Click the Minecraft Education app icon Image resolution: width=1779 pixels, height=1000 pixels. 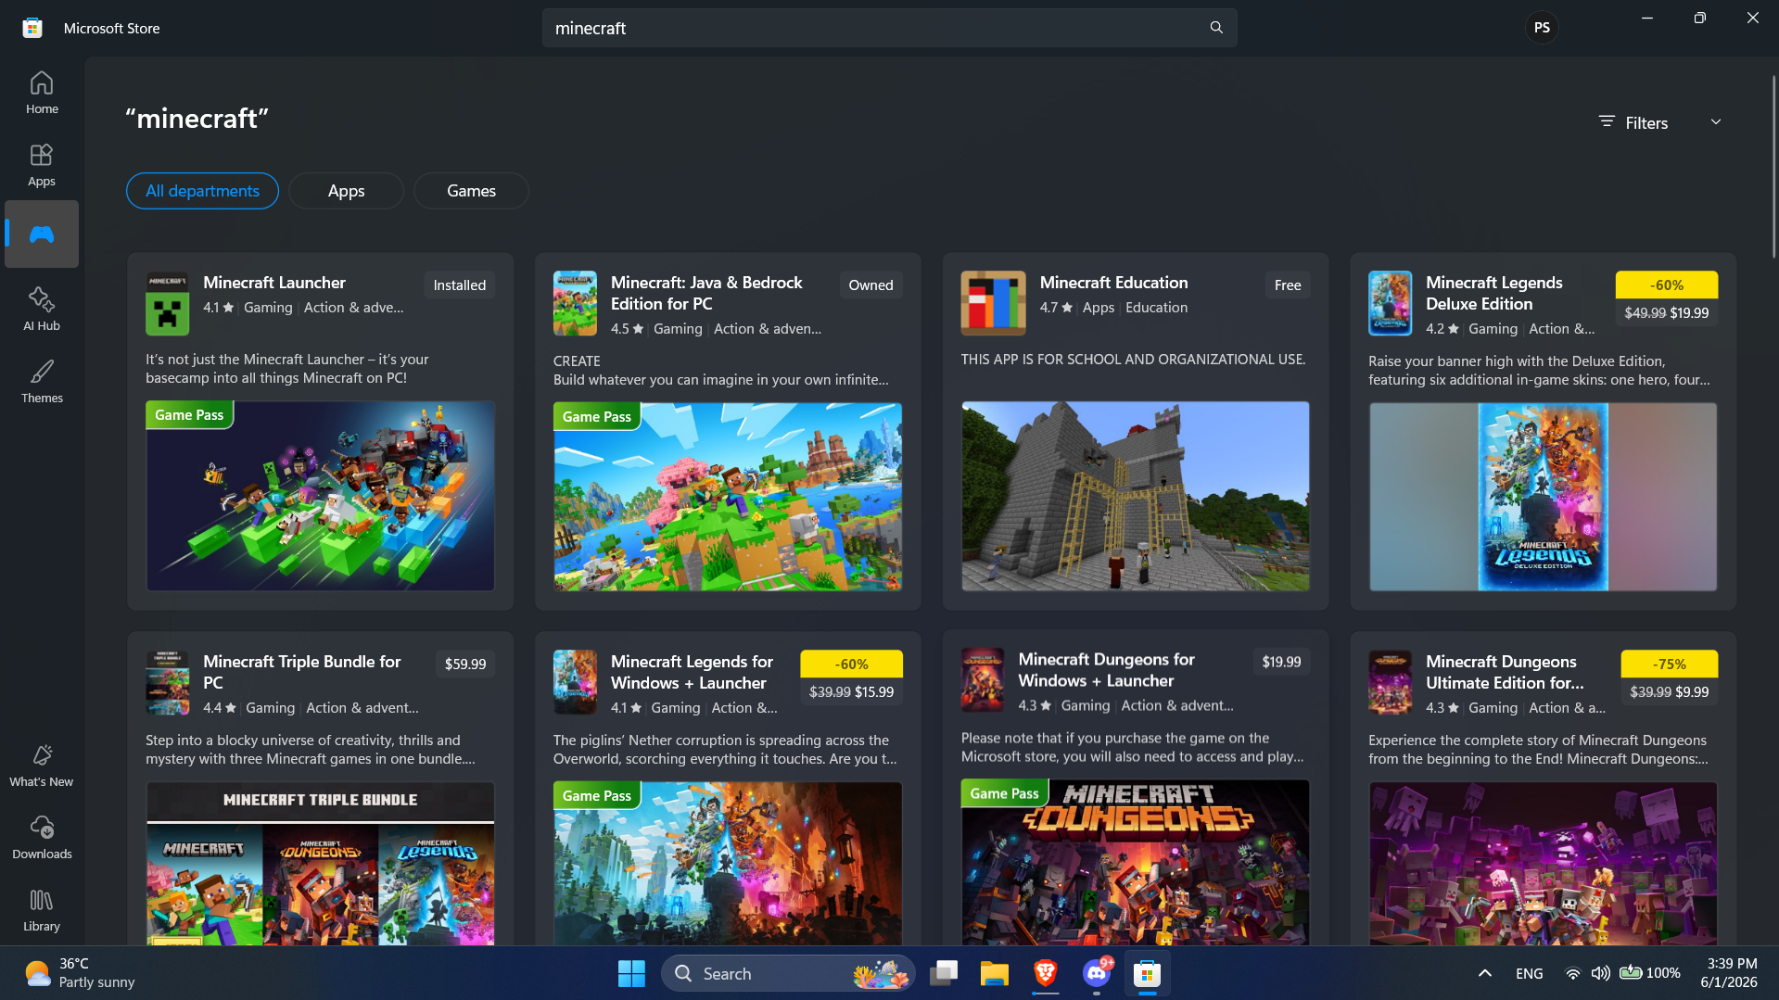pyautogui.click(x=993, y=303)
